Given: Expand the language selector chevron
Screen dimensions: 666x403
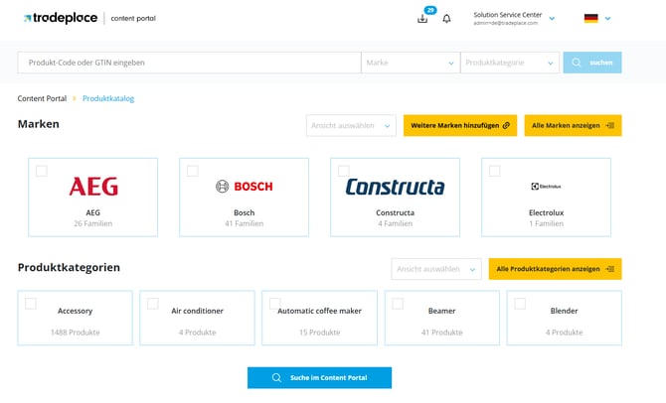Looking at the screenshot, I should (x=607, y=19).
